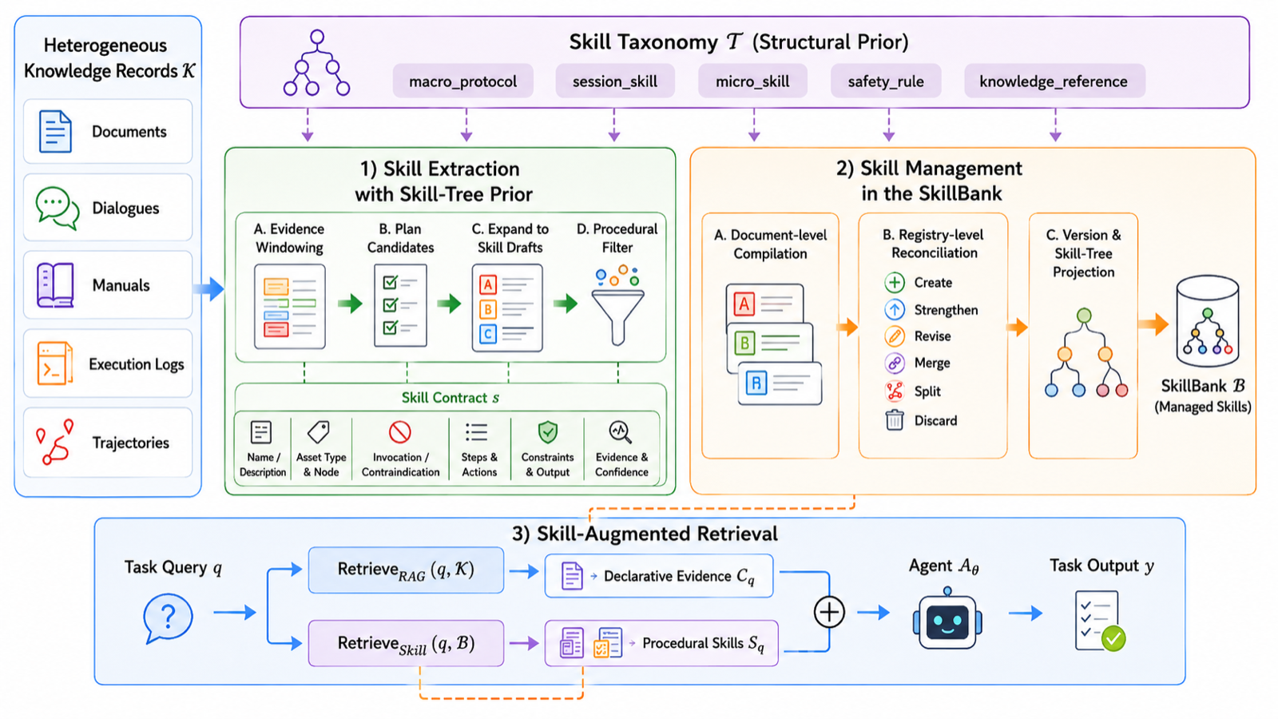Screen dimensions: 1278x719
Task: Click the 'D. Procedural Filter' label
Action: (x=617, y=238)
